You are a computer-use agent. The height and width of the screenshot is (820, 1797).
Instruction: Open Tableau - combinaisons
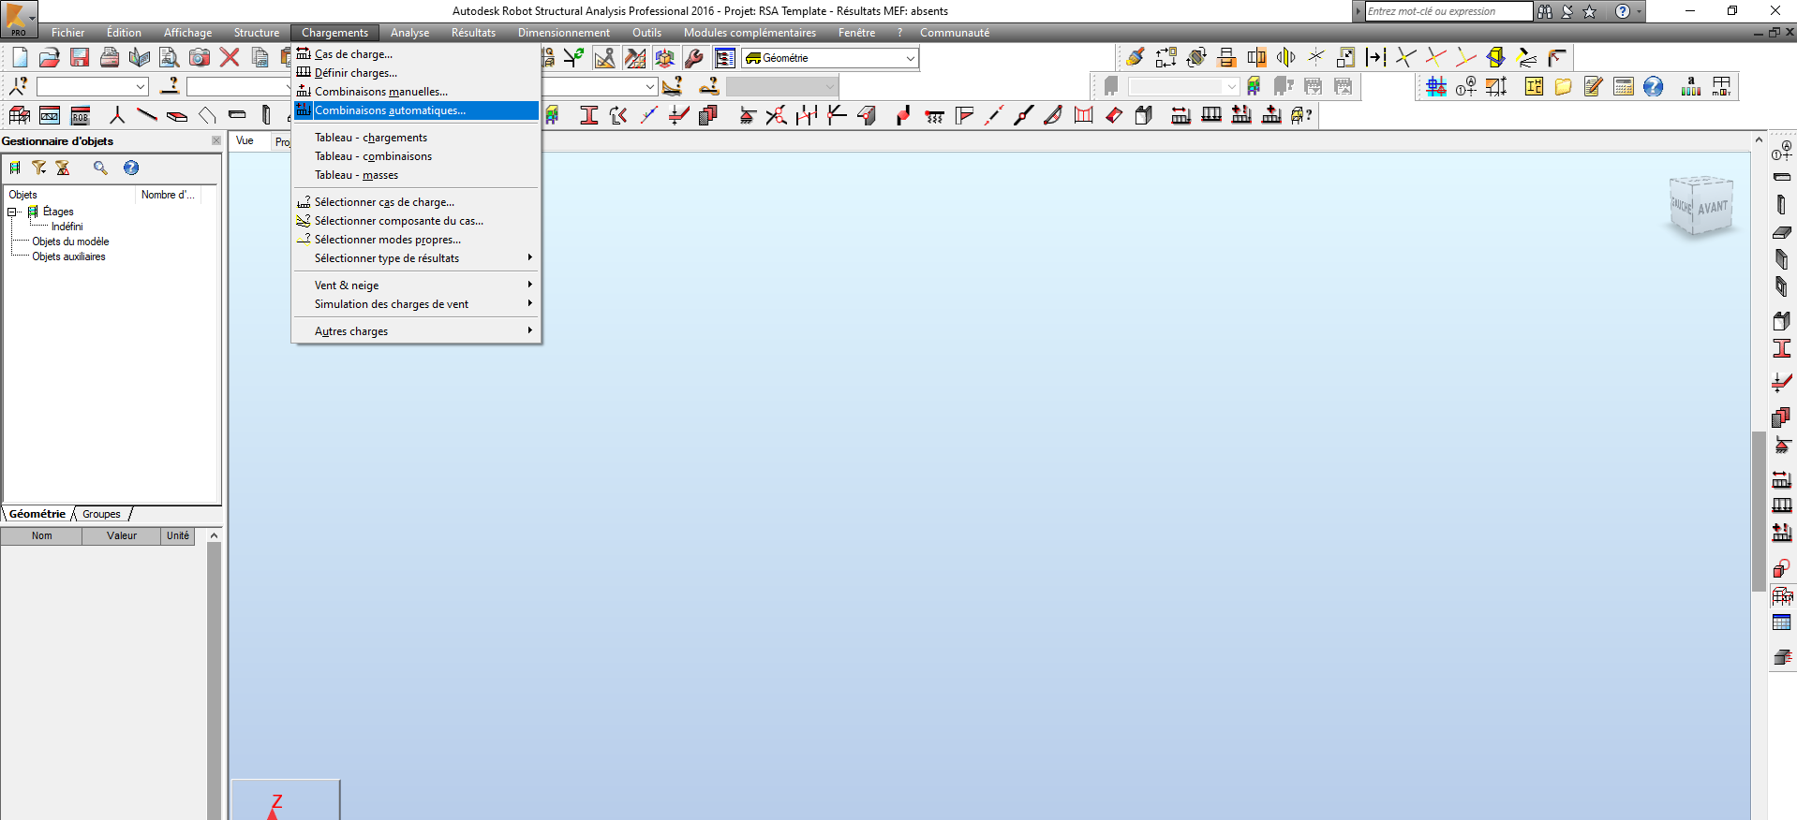tap(417, 156)
